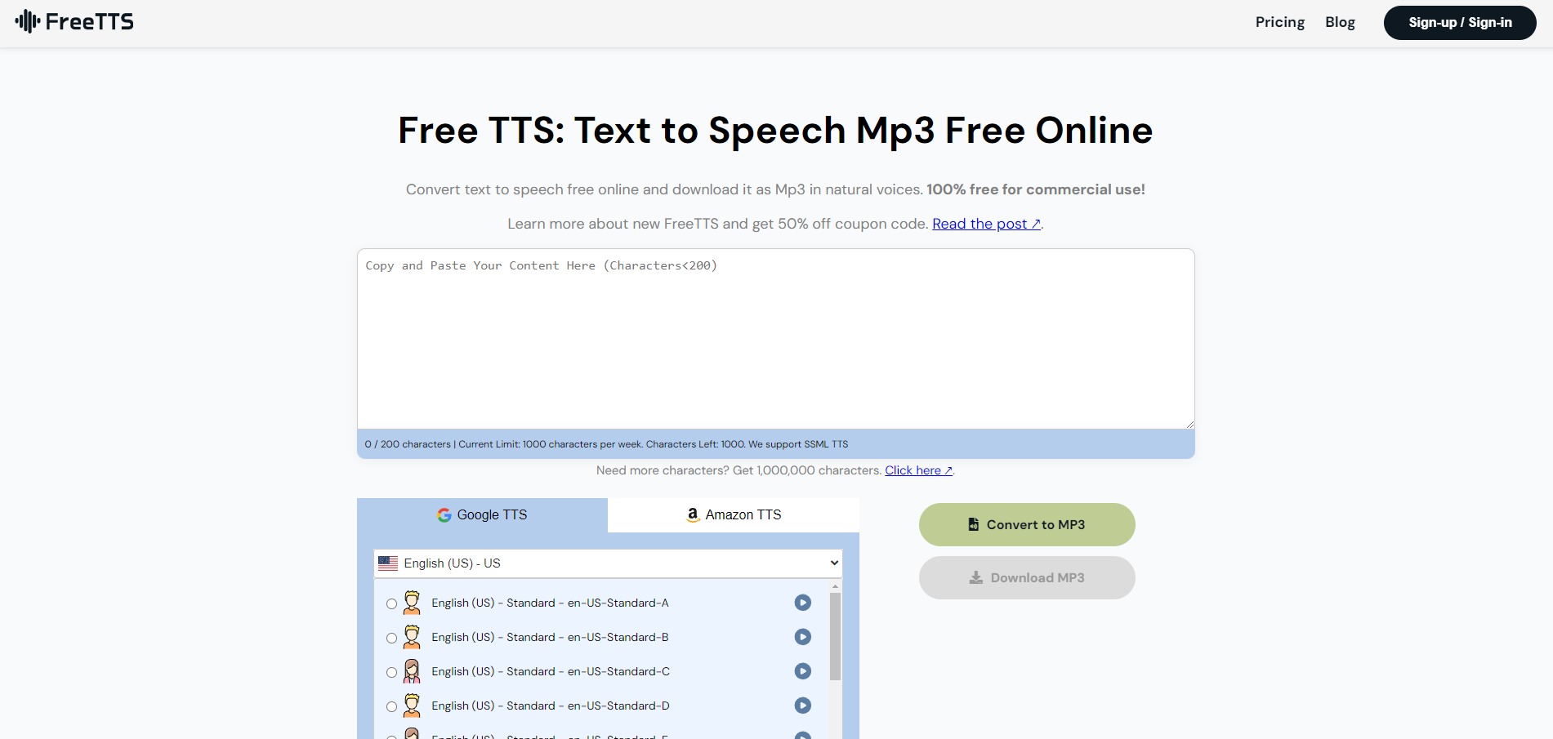Screen dimensions: 1553x739
Task: Play preview of en-US-Standard-B voice
Action: [x=803, y=637]
